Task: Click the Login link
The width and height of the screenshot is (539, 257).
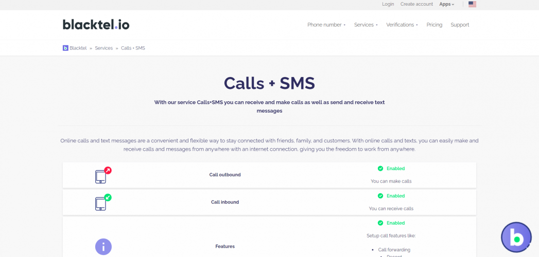Action: (x=388, y=4)
